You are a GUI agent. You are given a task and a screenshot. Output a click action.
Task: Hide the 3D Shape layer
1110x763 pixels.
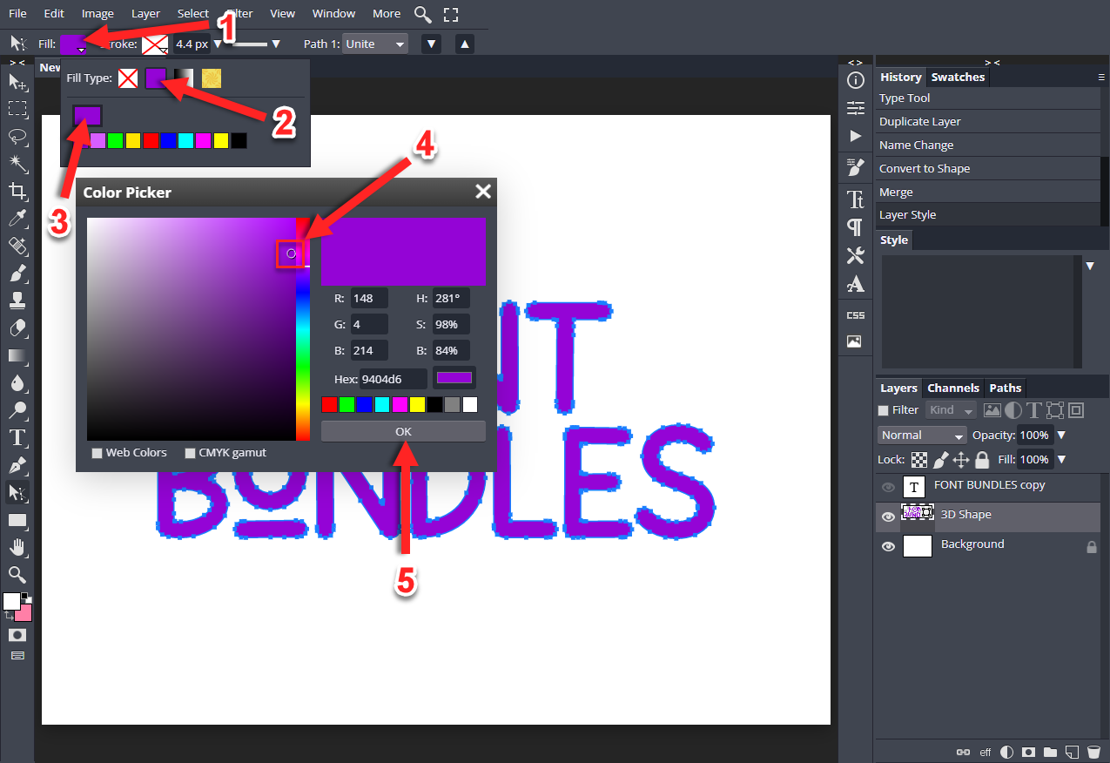888,517
